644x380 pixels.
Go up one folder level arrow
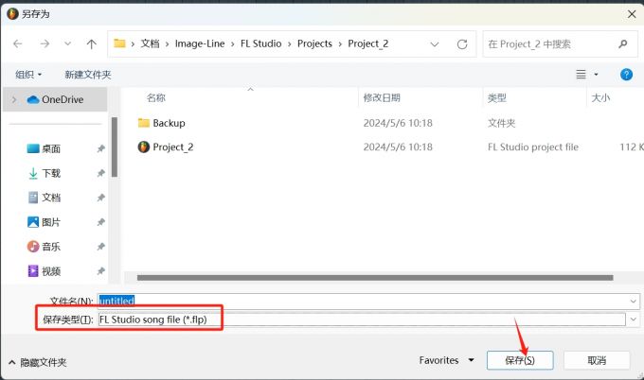click(92, 43)
